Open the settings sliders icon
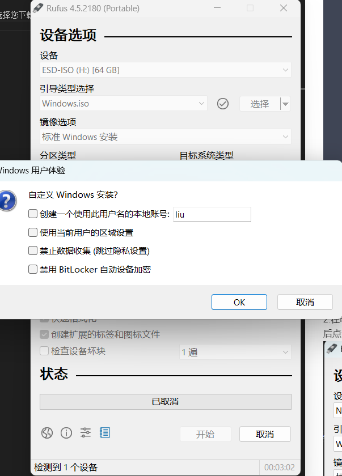 pos(86,432)
